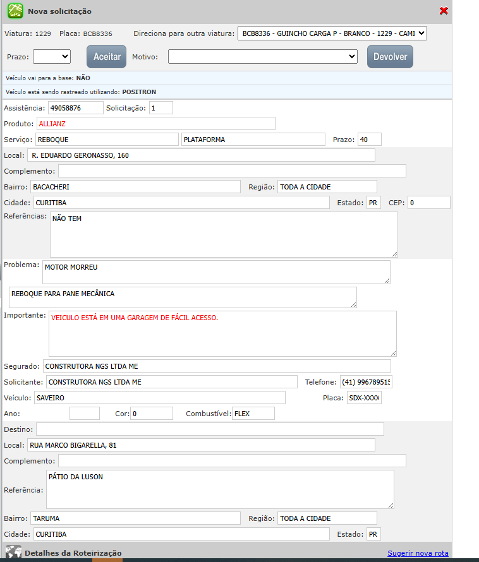479x562 pixels.
Task: Open the Direciona para outra viatura dropdown
Action: point(332,33)
